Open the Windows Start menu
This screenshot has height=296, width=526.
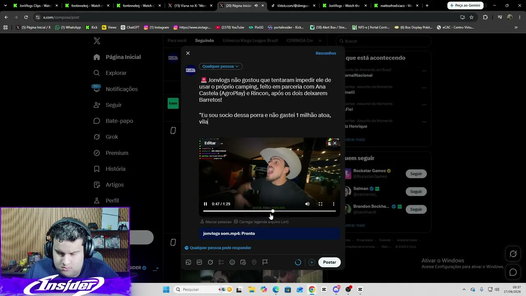click(166, 289)
